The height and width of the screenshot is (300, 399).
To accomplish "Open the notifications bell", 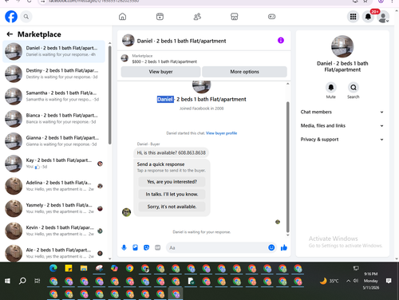I will tap(368, 17).
